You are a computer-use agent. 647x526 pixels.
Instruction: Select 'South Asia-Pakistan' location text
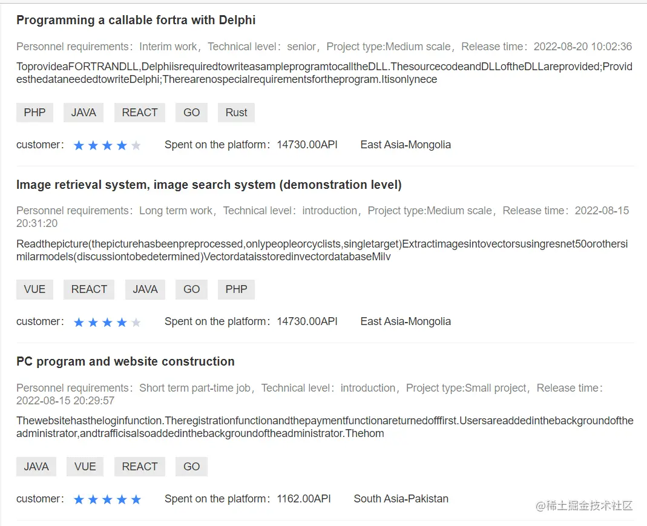click(x=401, y=499)
